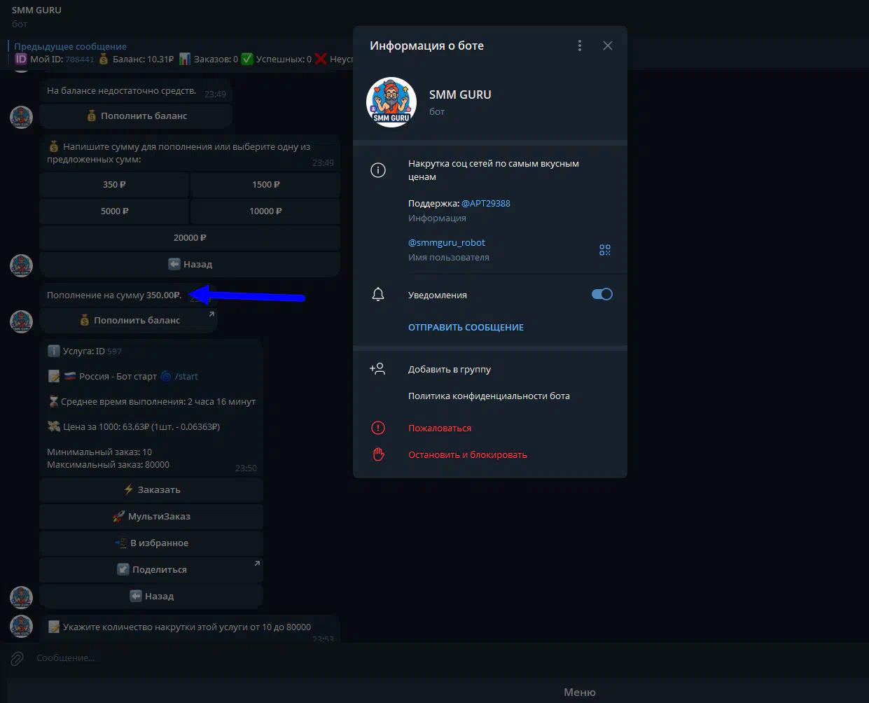Screen dimensions: 869x703
Task: Select Добавить в группу
Action: click(x=450, y=369)
